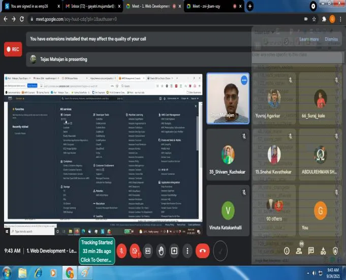Open meeting details info icon
The image size is (346, 280).
pyautogui.click(x=287, y=251)
